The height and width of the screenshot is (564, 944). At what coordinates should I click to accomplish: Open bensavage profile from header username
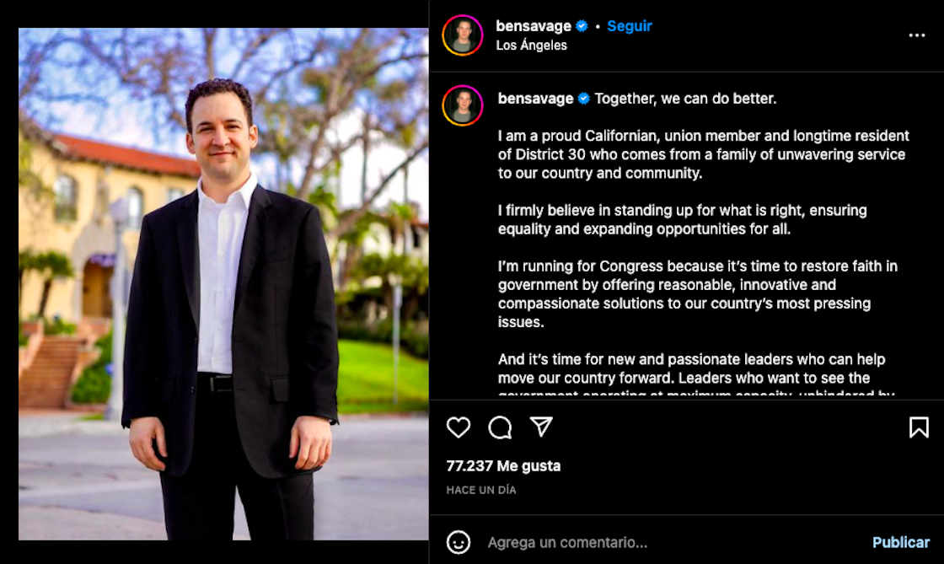(534, 26)
